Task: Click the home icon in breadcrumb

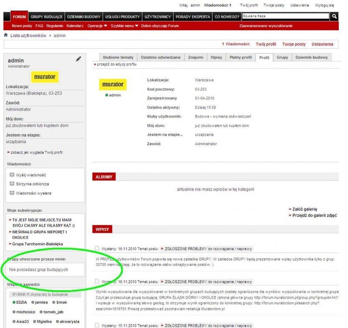Action: (x=6, y=35)
